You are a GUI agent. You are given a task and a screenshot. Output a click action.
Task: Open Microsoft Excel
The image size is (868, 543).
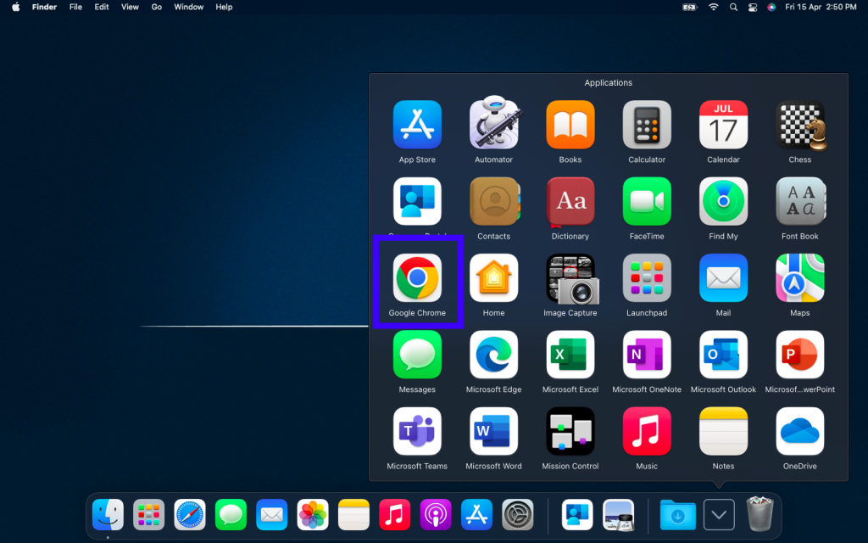(x=570, y=355)
